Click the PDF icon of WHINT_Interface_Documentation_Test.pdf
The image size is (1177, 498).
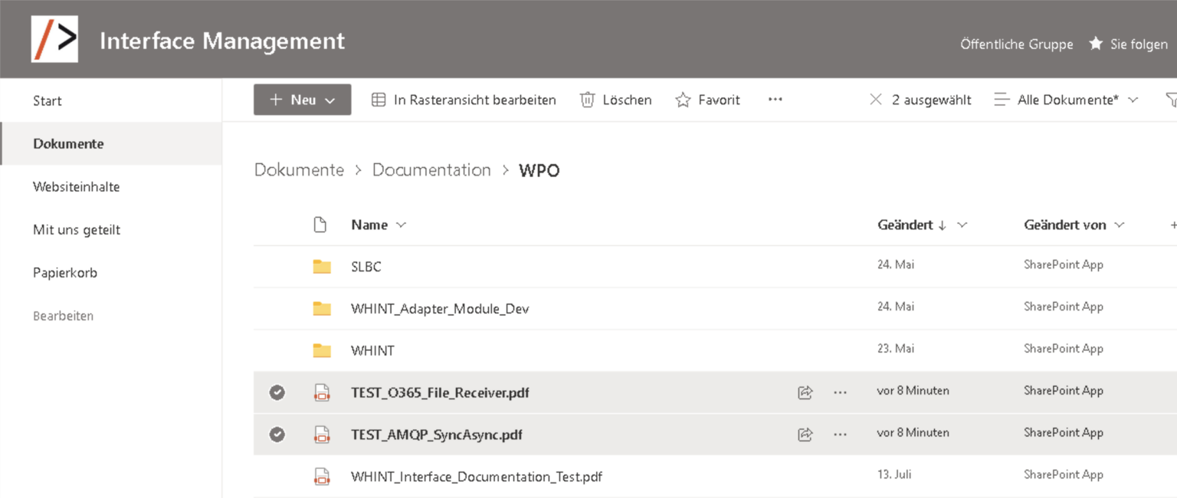click(x=322, y=476)
